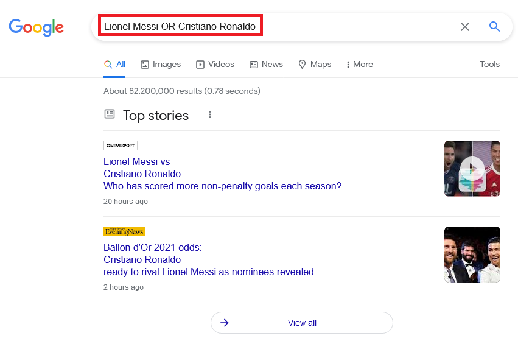Click the Top stories newspaper icon

pos(110,114)
